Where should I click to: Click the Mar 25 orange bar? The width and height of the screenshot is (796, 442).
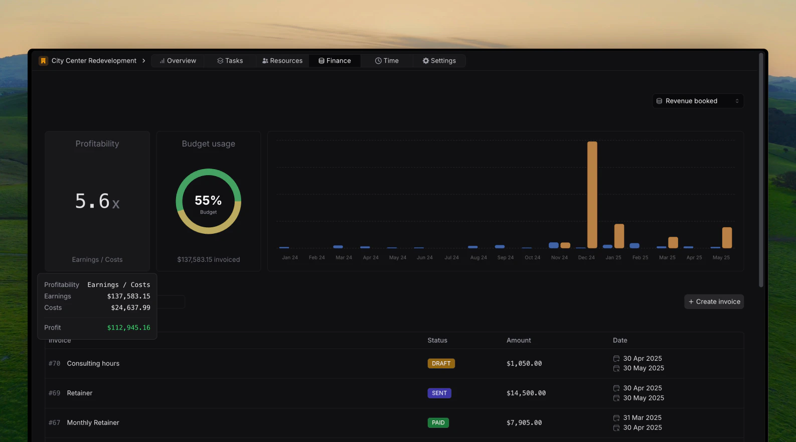tap(673, 242)
